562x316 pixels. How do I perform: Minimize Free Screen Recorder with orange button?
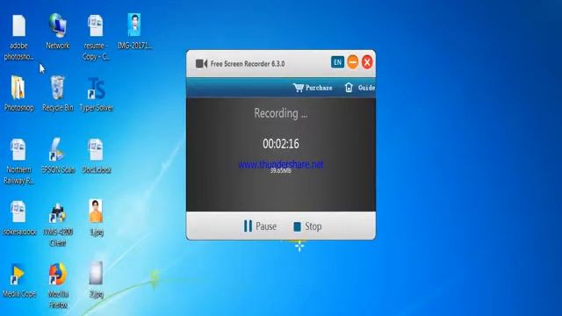[353, 62]
